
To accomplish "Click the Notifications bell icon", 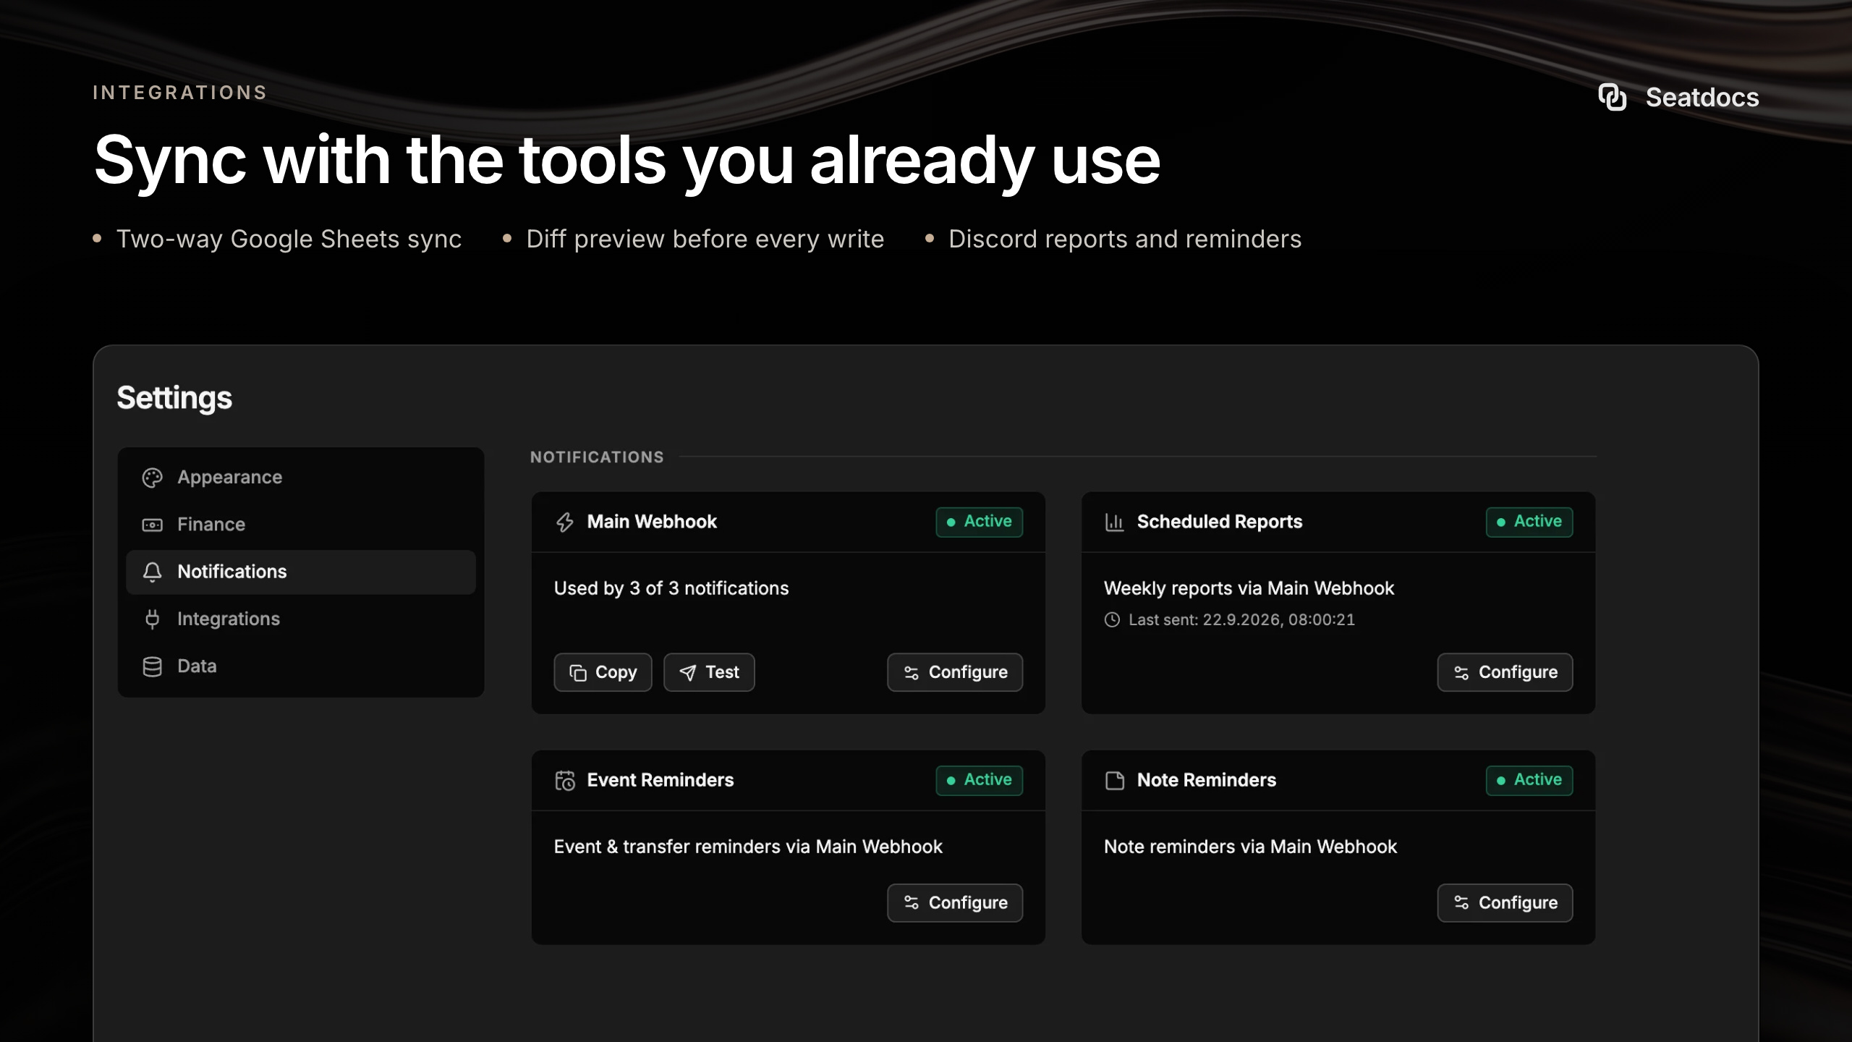I will 152,572.
